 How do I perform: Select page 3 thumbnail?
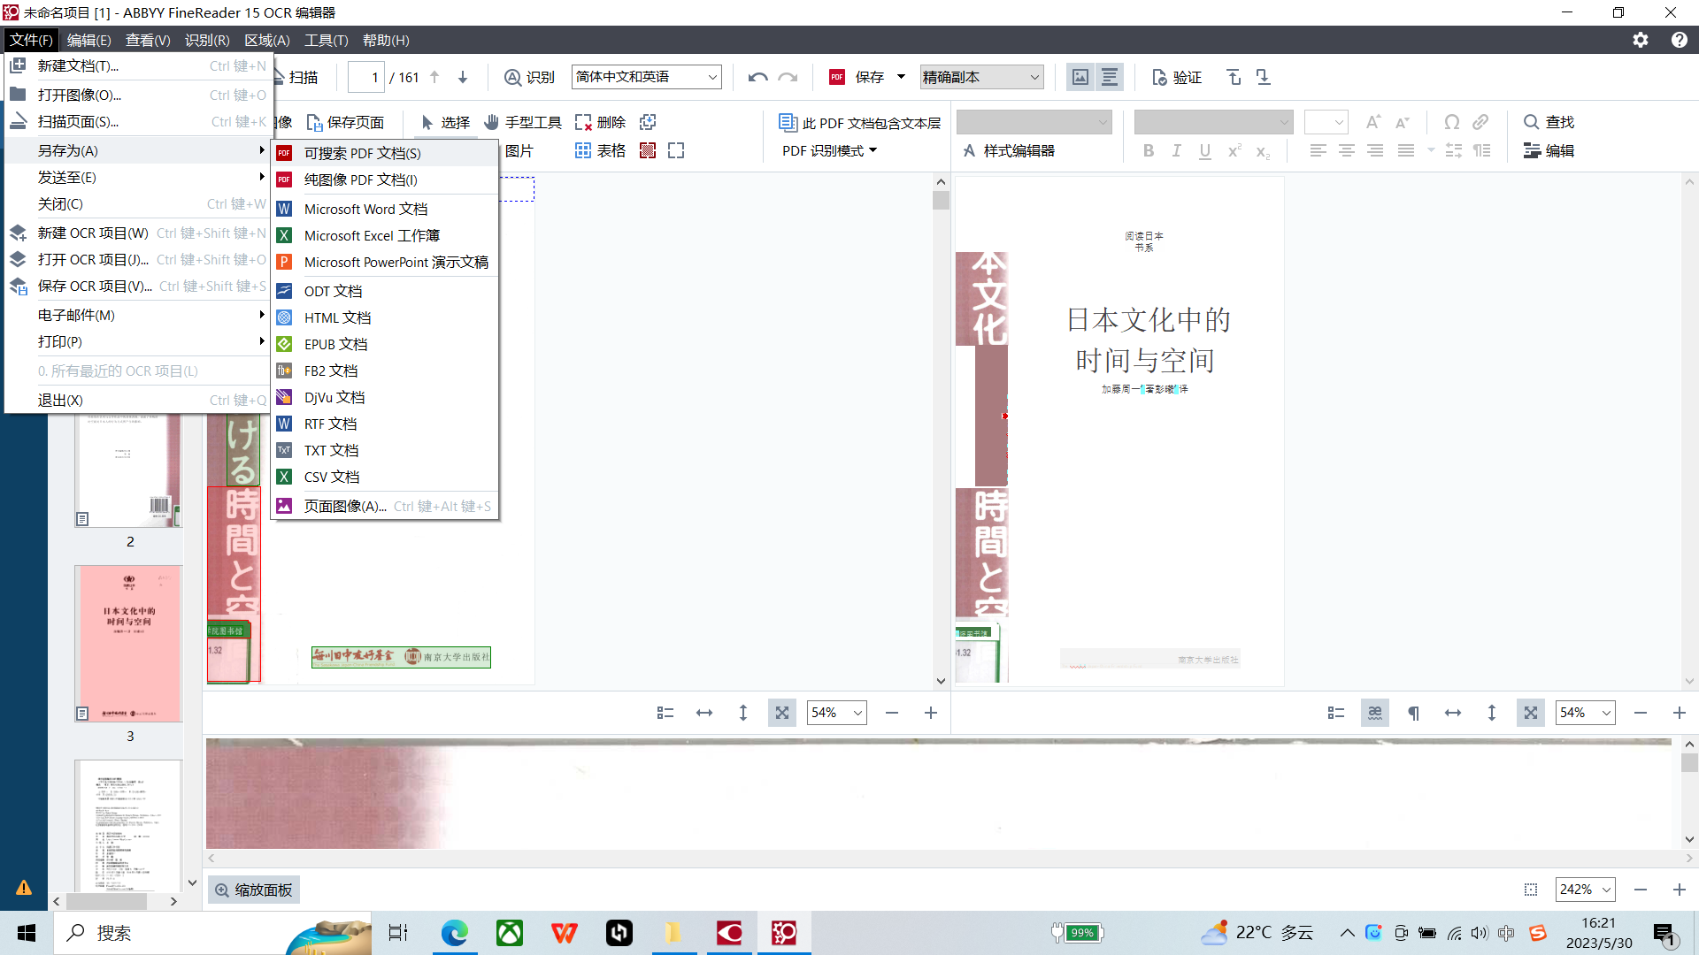pos(129,644)
